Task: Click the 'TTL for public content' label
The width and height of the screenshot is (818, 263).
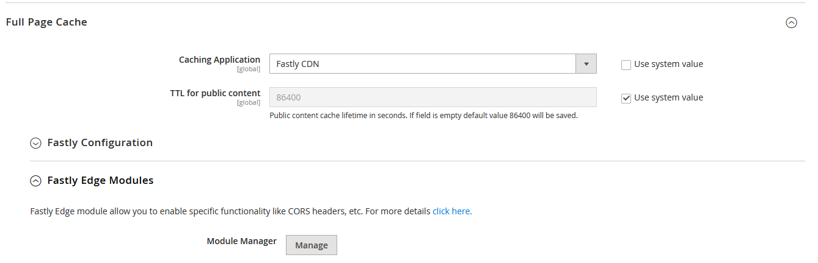Action: [215, 93]
